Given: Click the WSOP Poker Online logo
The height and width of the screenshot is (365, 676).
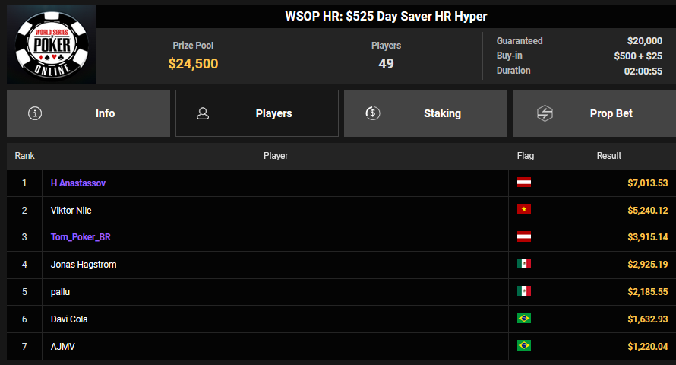Looking at the screenshot, I should click(52, 45).
